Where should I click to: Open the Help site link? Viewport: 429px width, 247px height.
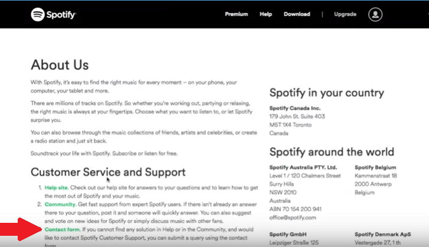[x=57, y=188]
